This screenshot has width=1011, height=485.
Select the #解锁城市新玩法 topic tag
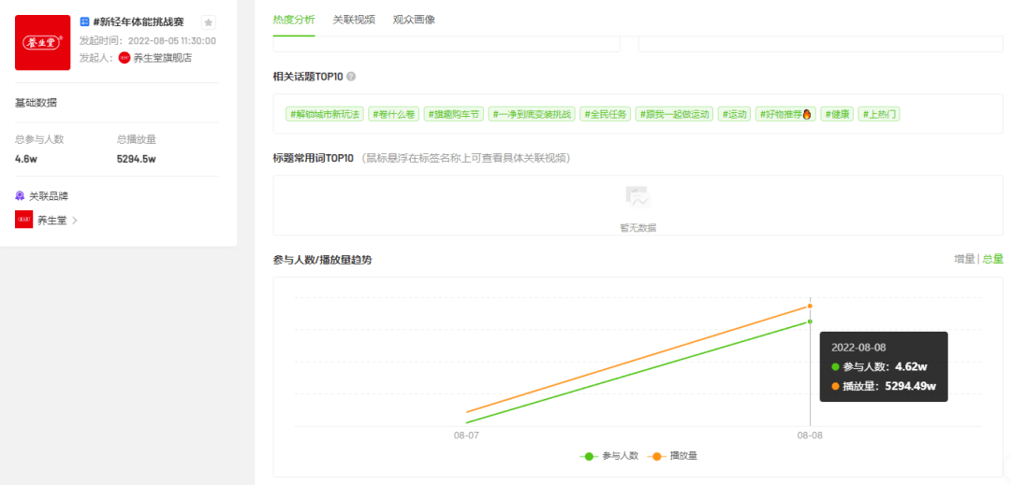(x=325, y=115)
